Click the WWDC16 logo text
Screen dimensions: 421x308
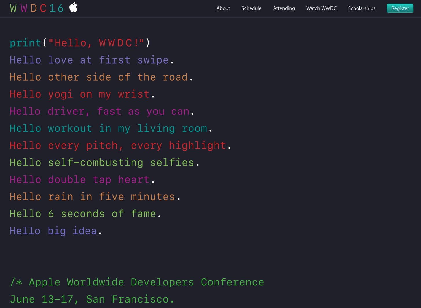click(x=37, y=8)
